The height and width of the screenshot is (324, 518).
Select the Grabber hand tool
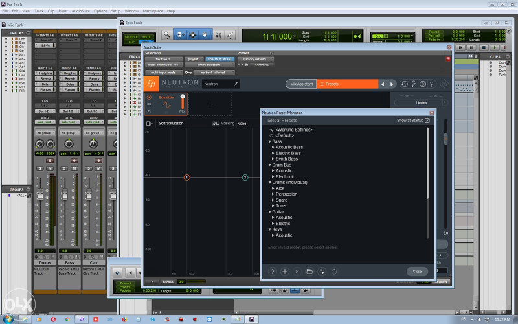click(205, 35)
